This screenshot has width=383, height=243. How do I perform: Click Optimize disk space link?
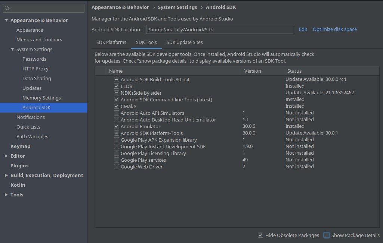tap(335, 29)
